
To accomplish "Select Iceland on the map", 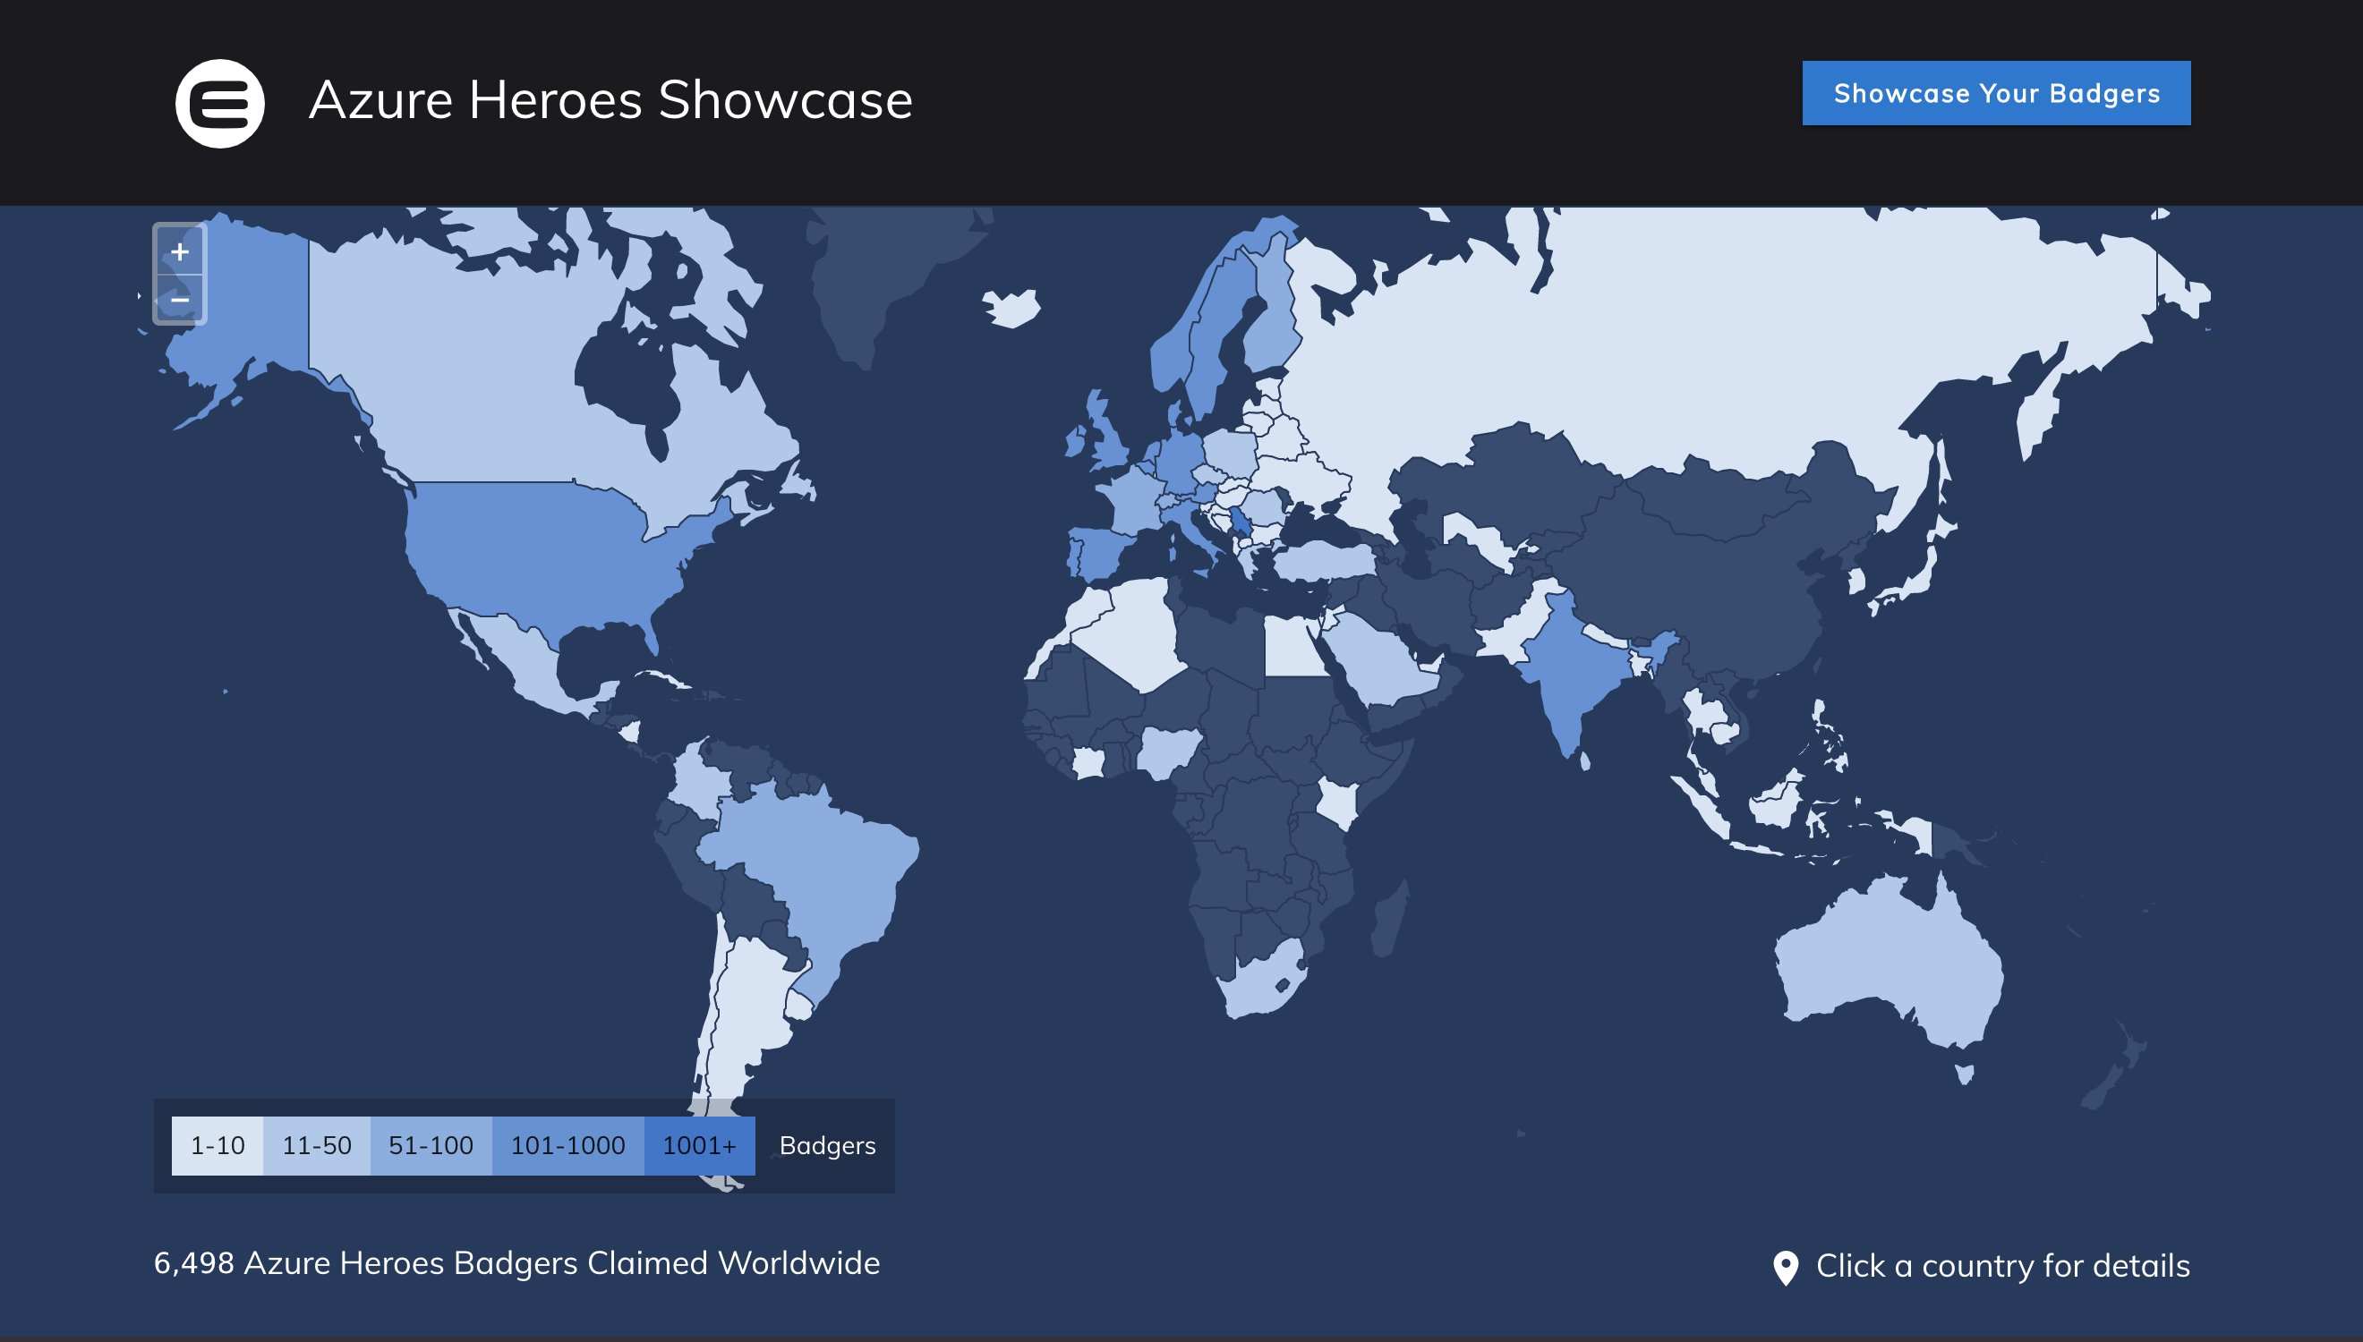I will click(x=1011, y=307).
